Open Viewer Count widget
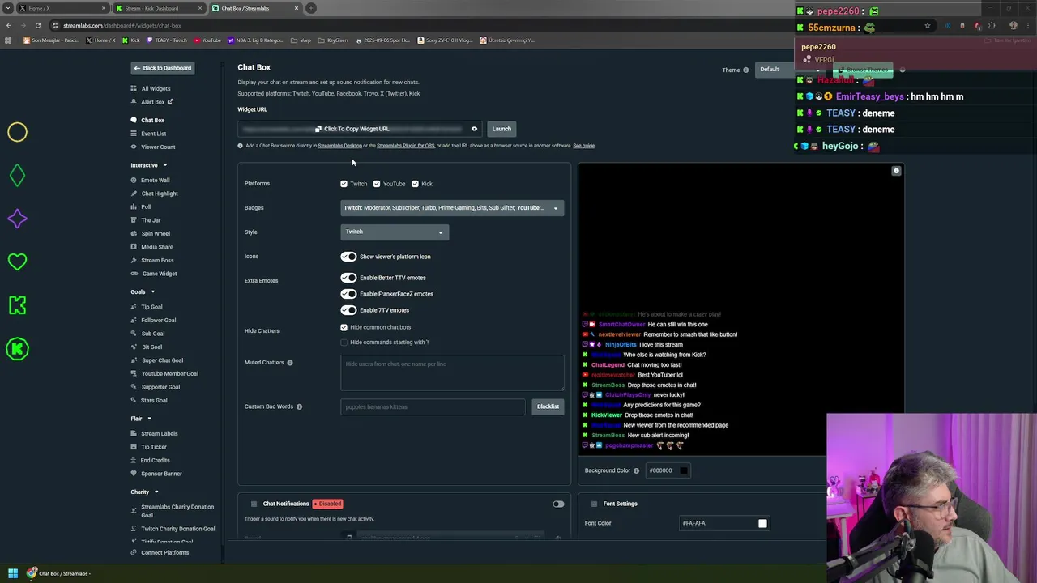 coord(158,147)
